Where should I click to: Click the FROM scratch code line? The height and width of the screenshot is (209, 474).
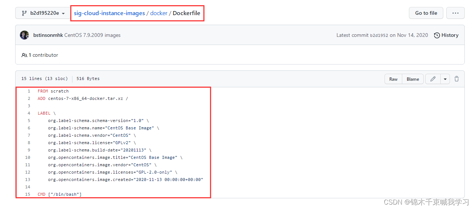point(53,91)
